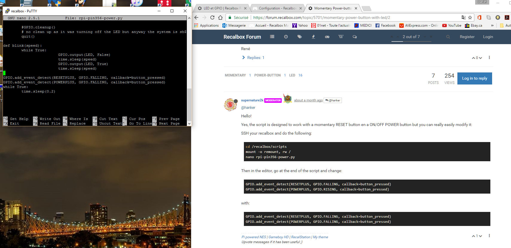511x248 pixels.
Task: Open the Ebay.ca bookmark
Action: (473, 25)
